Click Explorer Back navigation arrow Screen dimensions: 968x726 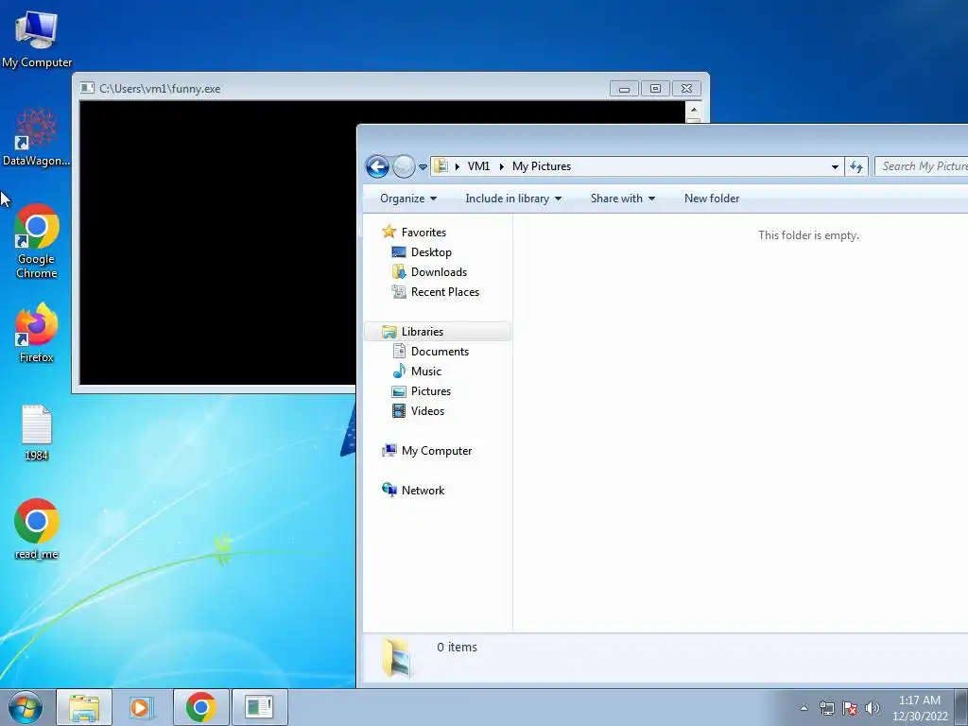coord(377,166)
